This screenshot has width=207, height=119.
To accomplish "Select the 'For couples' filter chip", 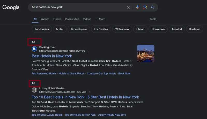I will [x=42, y=29].
